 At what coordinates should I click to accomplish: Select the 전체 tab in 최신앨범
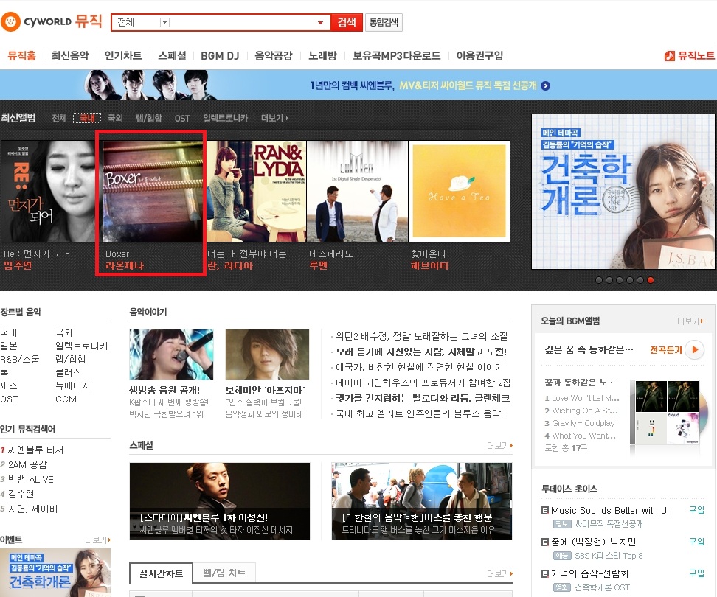(x=60, y=119)
